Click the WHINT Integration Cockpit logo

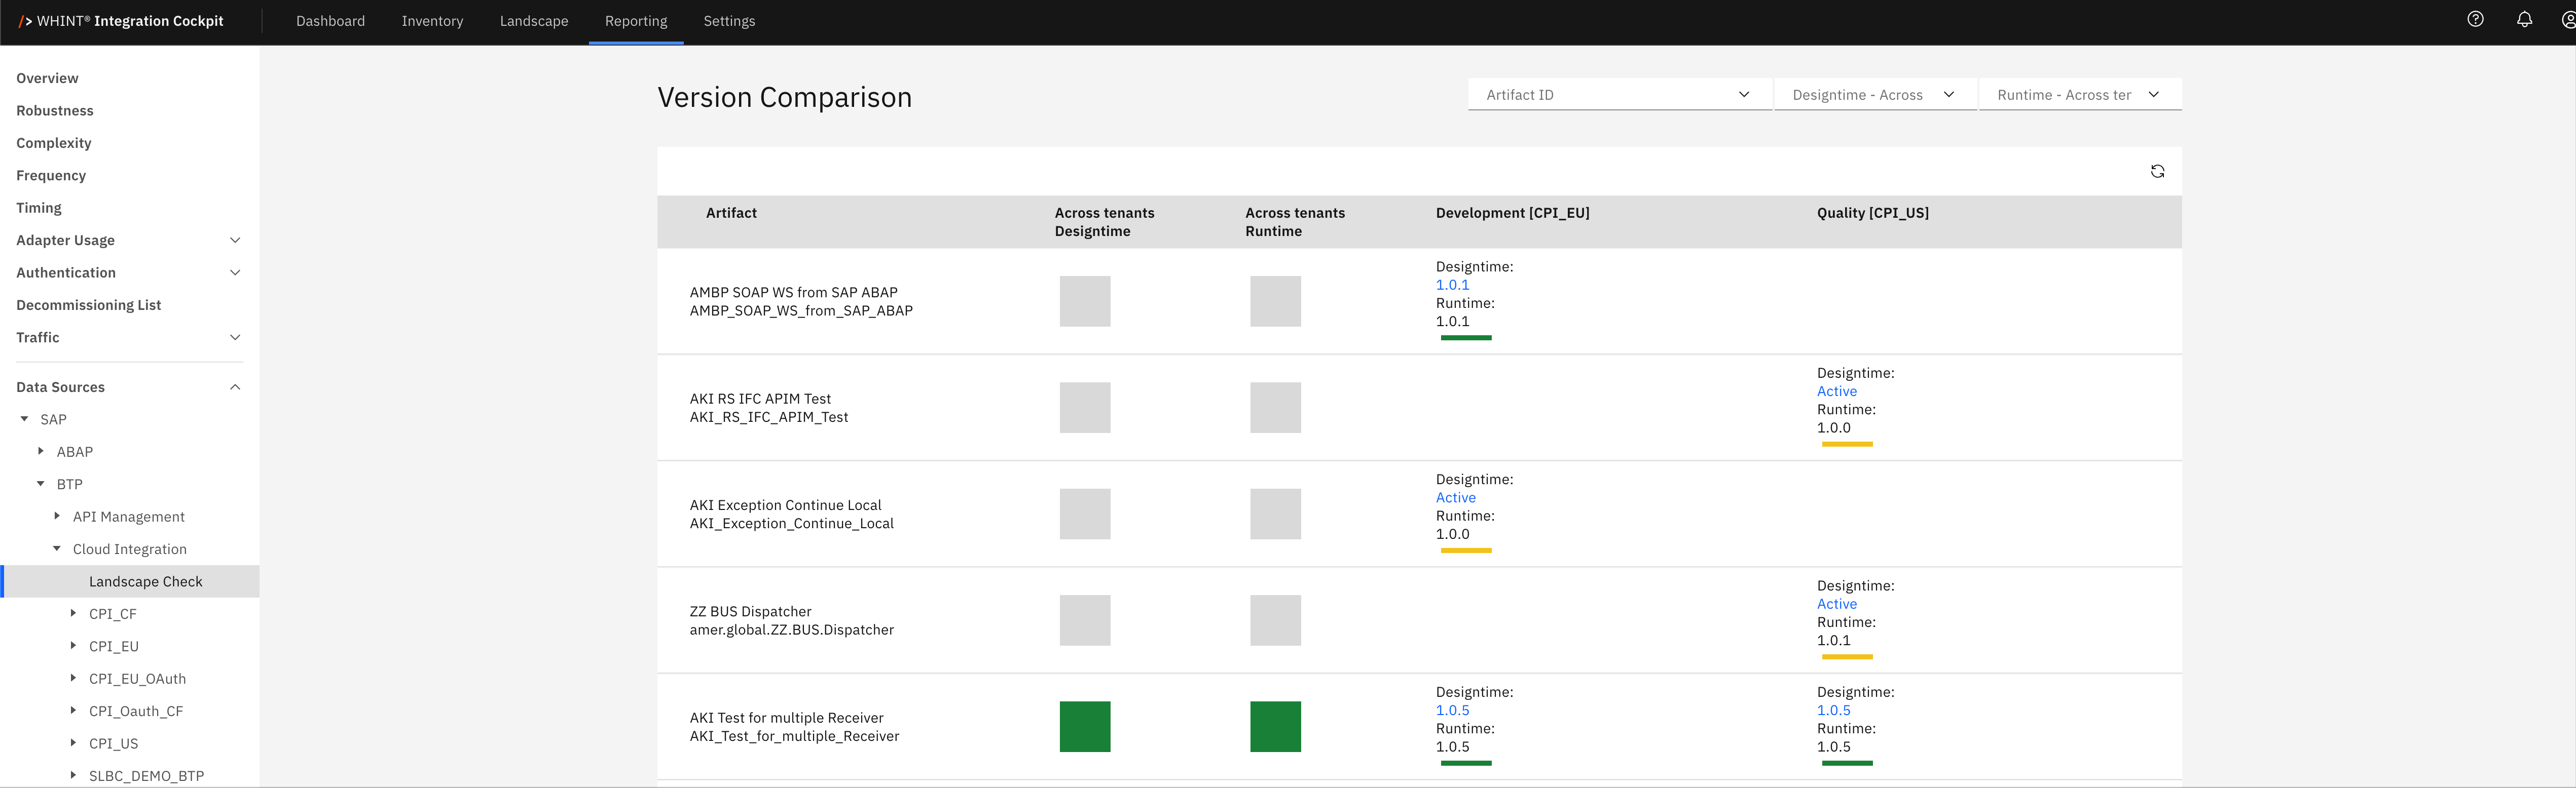point(121,21)
